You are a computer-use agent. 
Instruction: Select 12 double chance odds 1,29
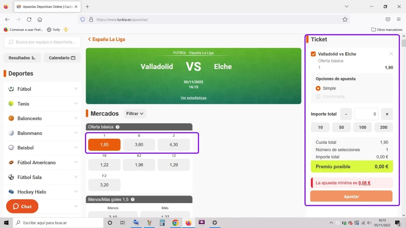174,165
